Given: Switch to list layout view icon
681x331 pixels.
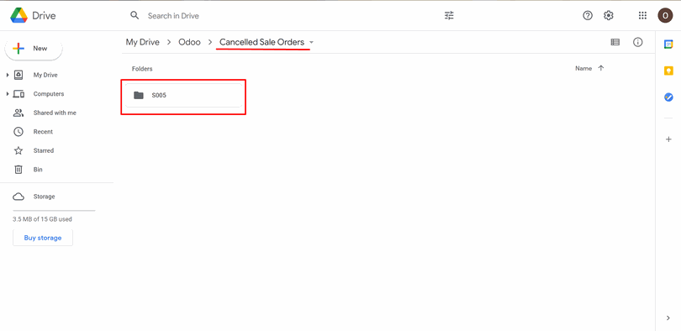Looking at the screenshot, I should tap(615, 42).
